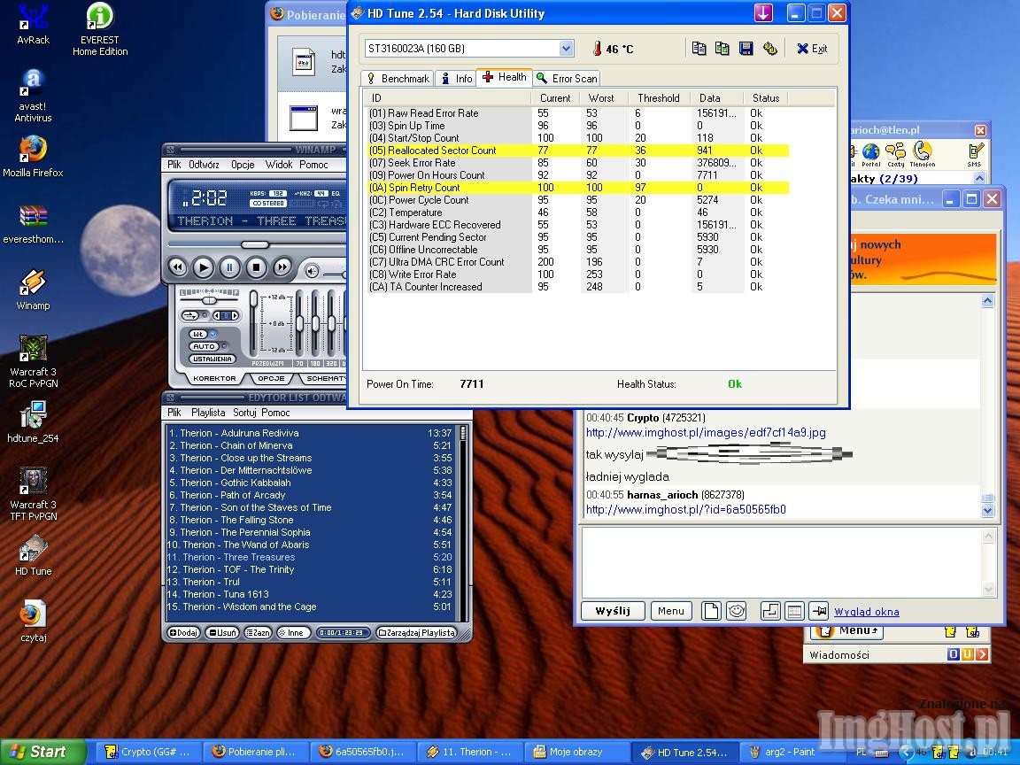
Task: Click the Winamp balance slider handle
Action: (x=210, y=300)
